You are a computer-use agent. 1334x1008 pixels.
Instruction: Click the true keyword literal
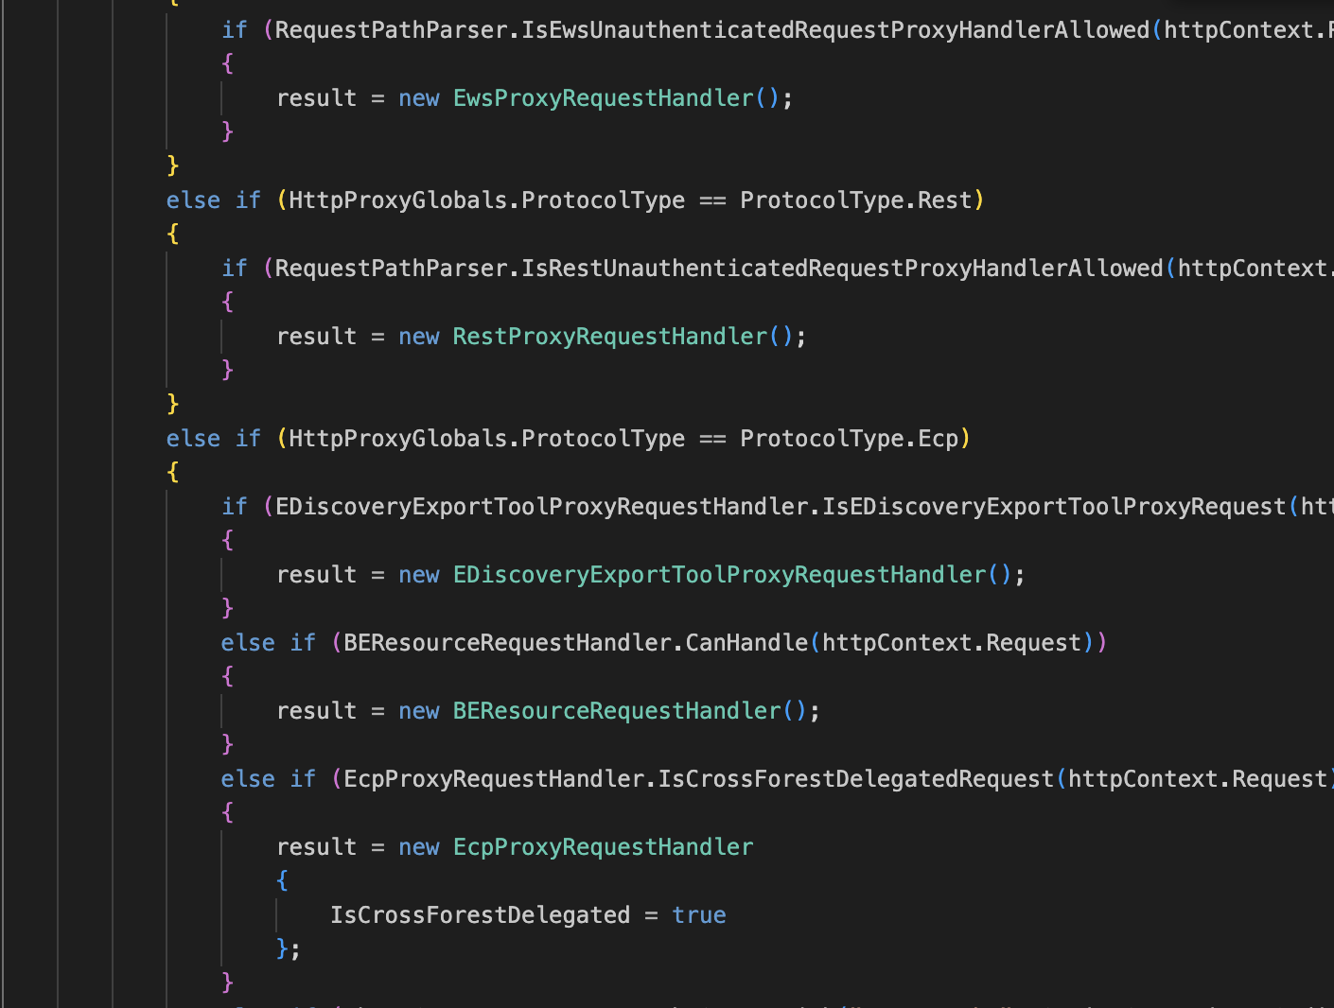pos(698,915)
